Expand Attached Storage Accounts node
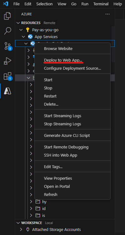 click(x=21, y=229)
